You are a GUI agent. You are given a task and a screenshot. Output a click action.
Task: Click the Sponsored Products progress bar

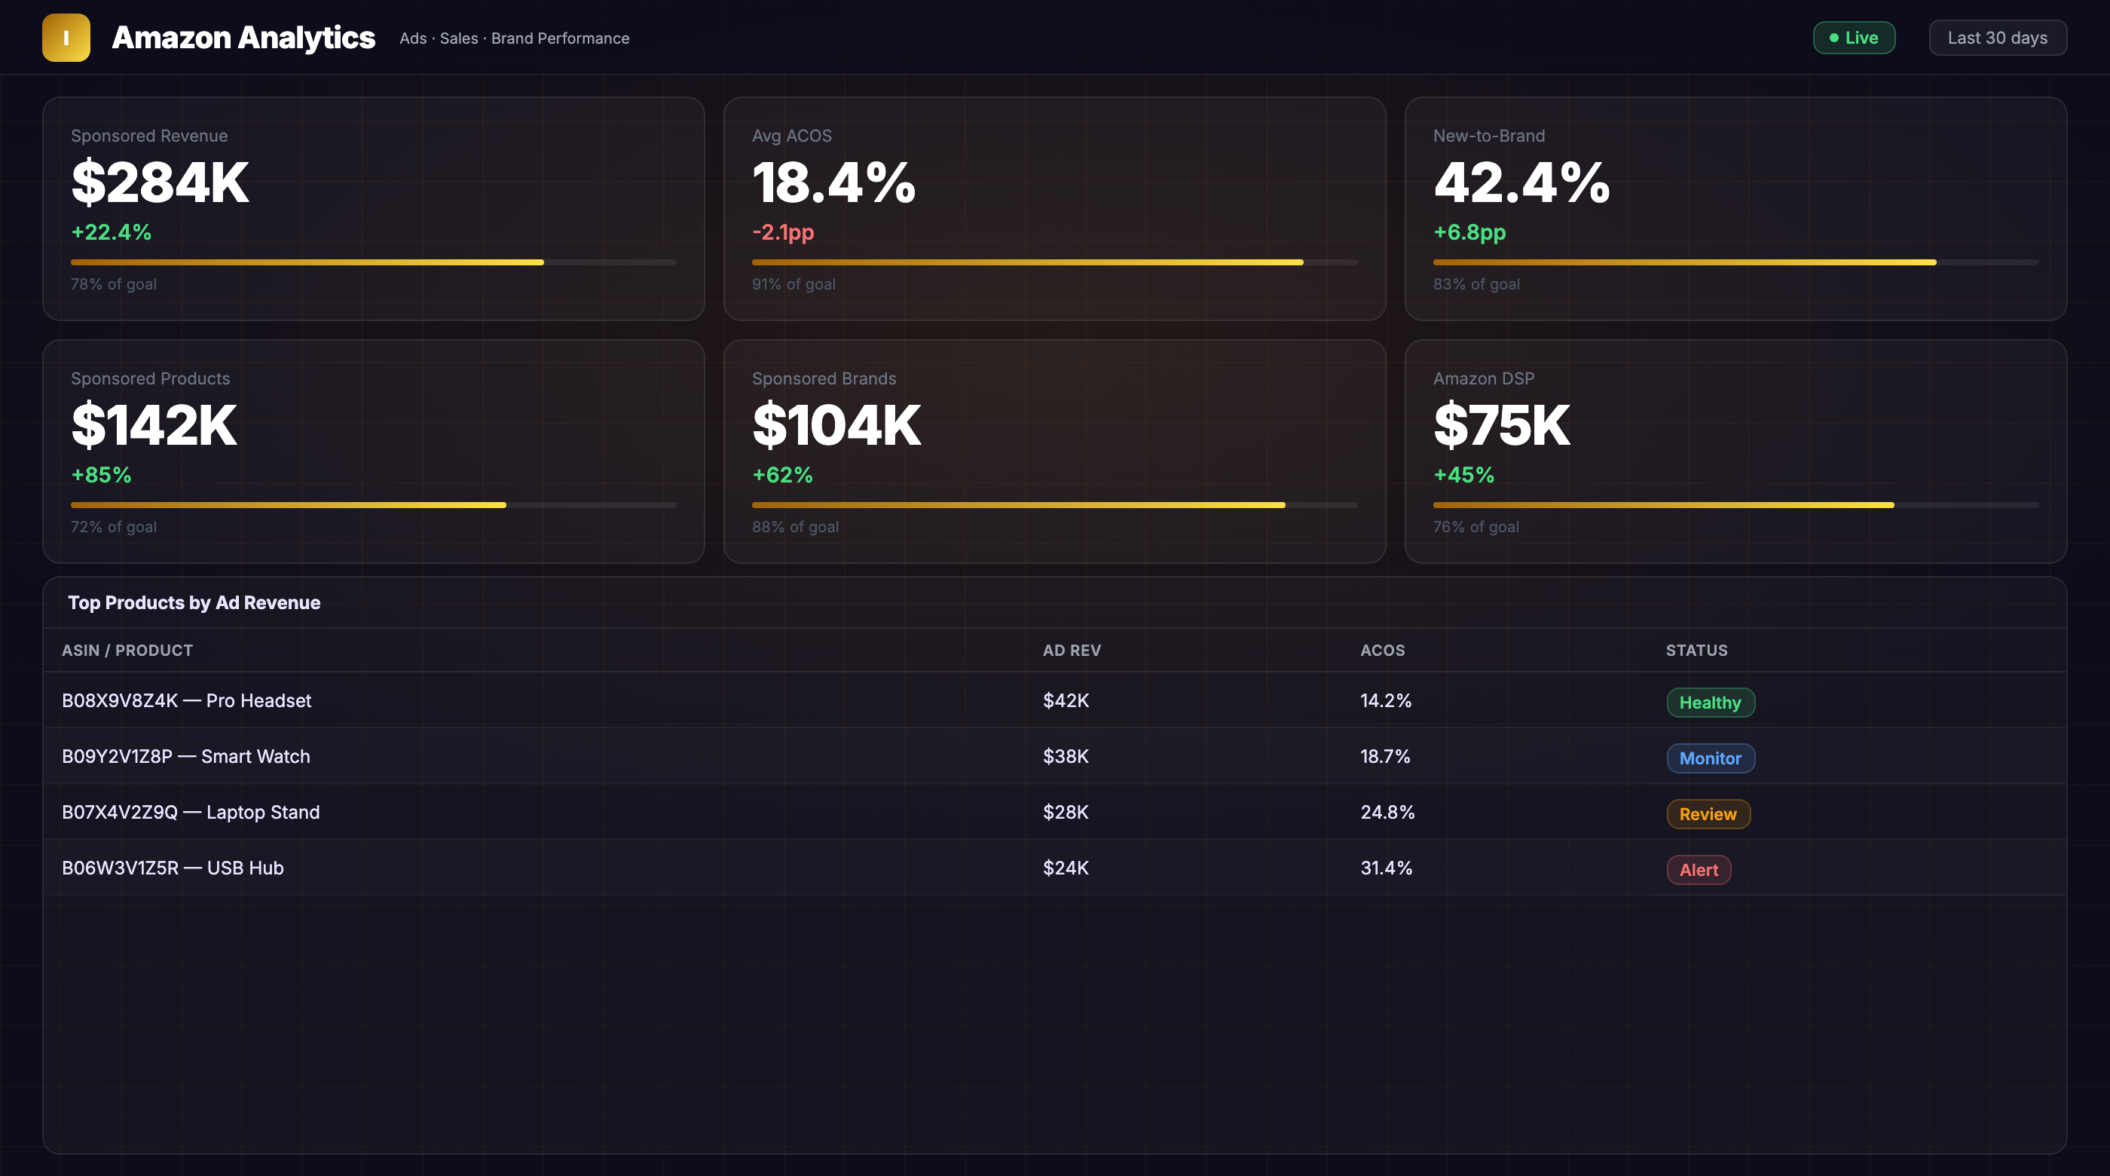374,505
